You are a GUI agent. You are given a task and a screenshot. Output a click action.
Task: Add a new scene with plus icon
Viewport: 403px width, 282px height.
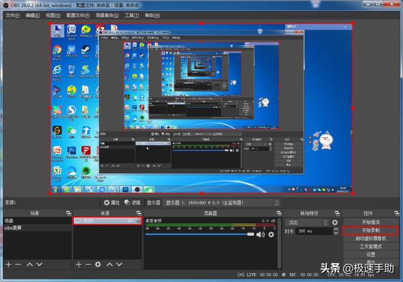coord(9,264)
